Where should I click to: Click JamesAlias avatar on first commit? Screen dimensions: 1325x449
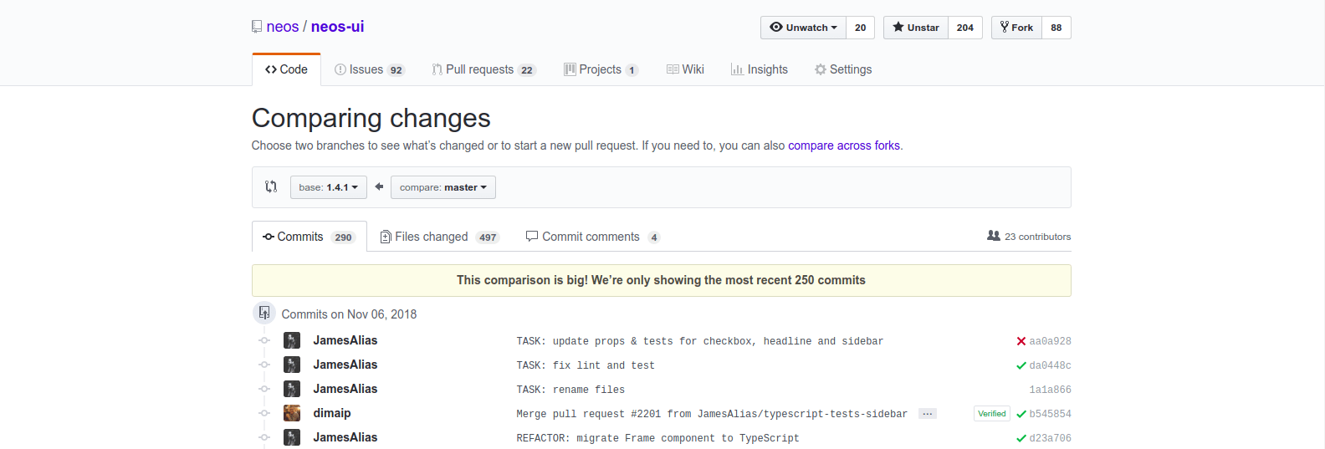(292, 340)
